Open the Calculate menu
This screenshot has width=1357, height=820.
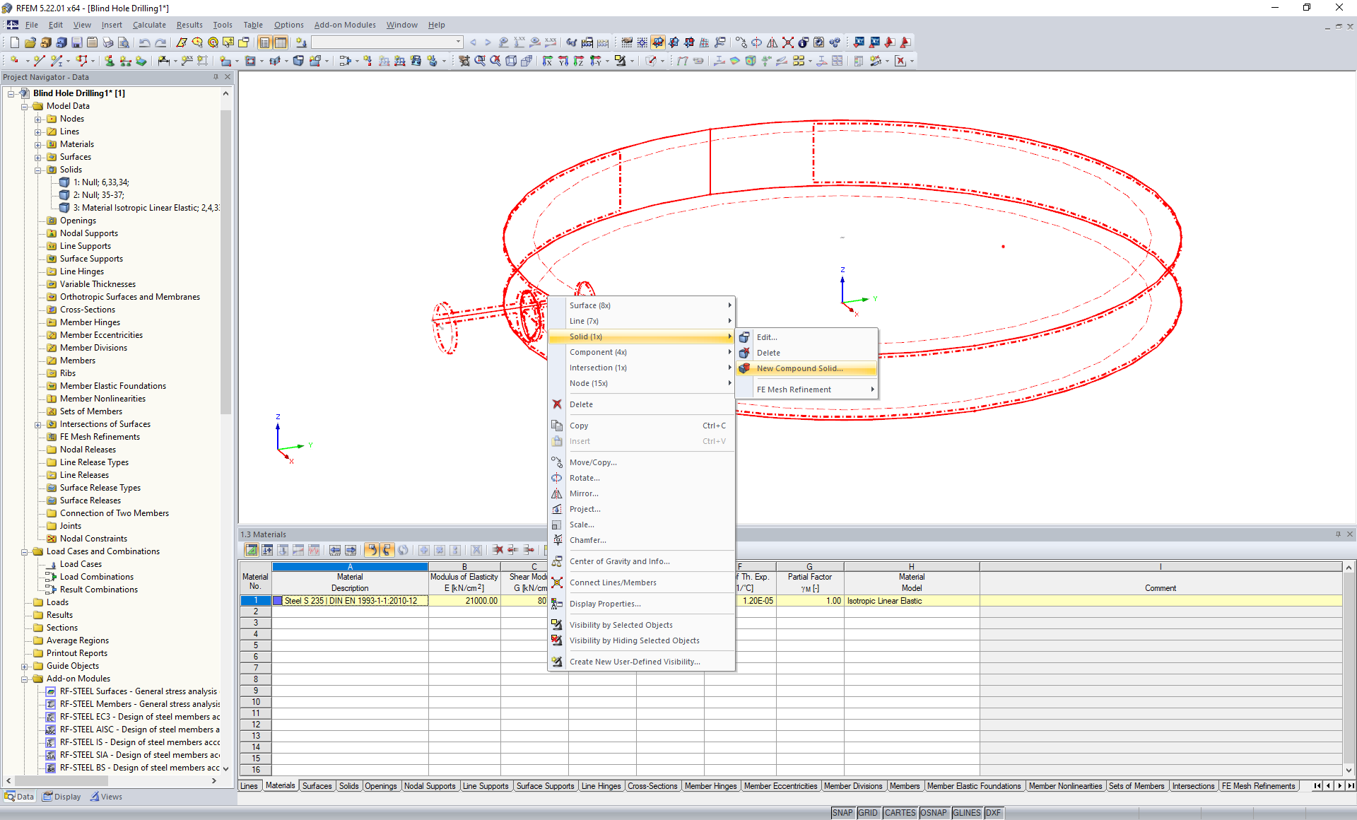click(x=149, y=25)
